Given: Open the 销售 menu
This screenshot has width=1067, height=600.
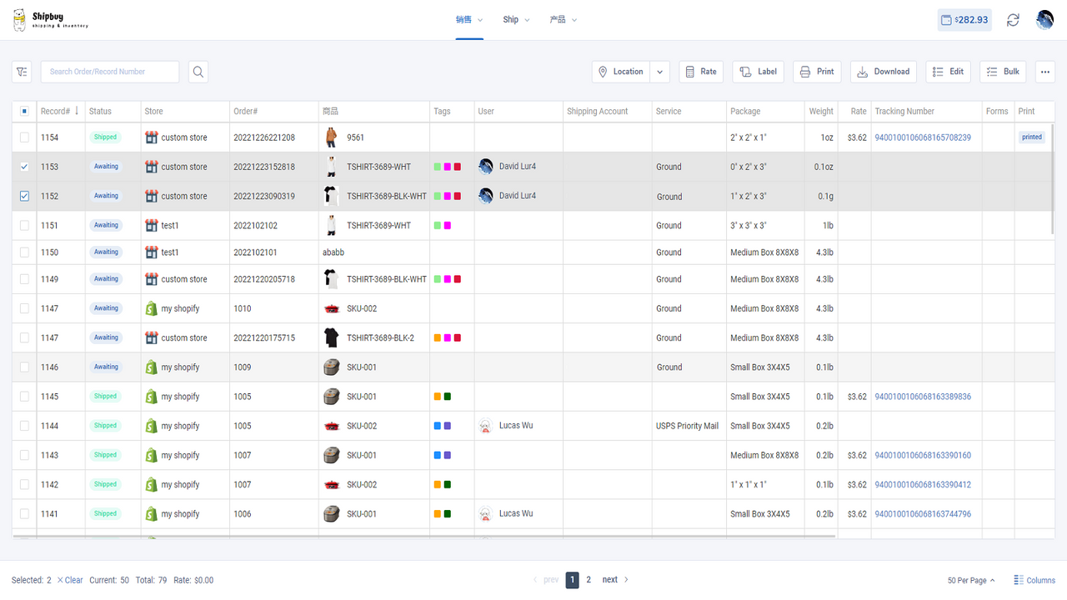Looking at the screenshot, I should (469, 20).
